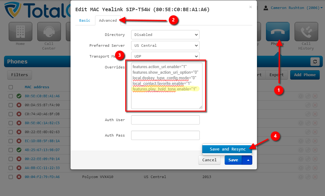Close the Edit MAC dialog with X
325x196 pixels.
(x=251, y=7)
